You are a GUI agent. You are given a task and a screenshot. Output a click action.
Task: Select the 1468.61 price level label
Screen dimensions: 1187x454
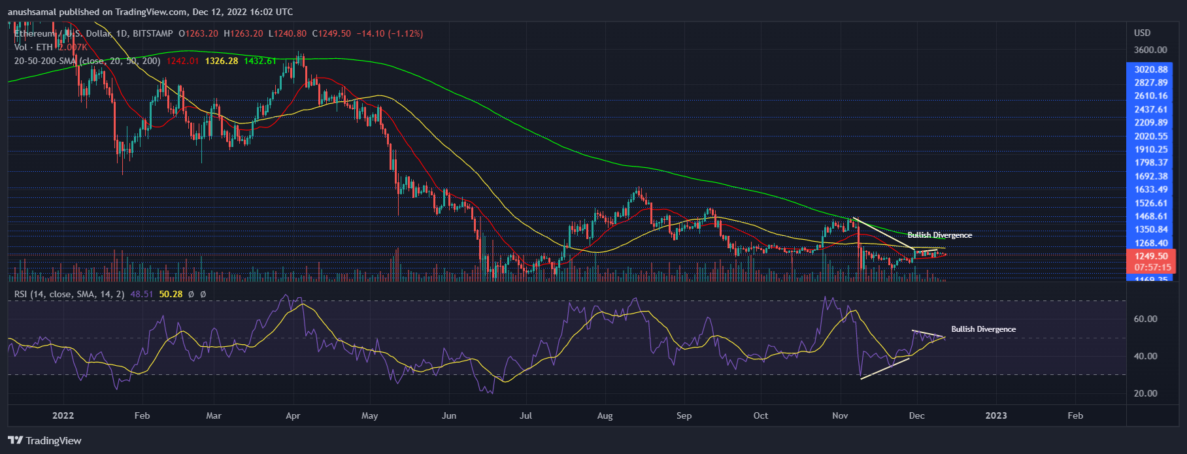[1151, 216]
